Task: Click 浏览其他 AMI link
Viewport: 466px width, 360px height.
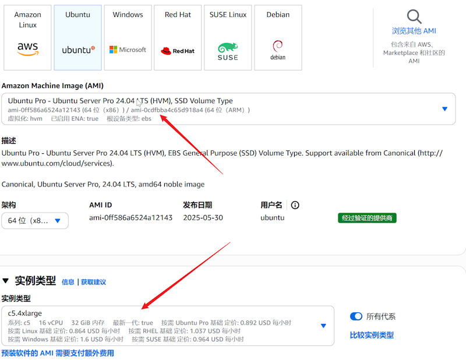Action: [414, 31]
